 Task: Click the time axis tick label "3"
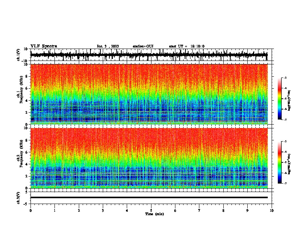(103, 211)
